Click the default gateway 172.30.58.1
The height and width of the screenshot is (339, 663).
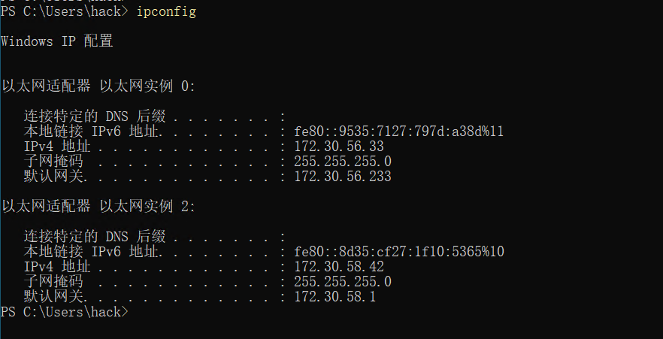click(x=335, y=297)
